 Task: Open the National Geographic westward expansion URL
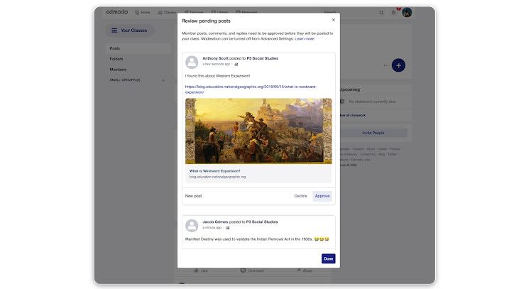click(251, 89)
